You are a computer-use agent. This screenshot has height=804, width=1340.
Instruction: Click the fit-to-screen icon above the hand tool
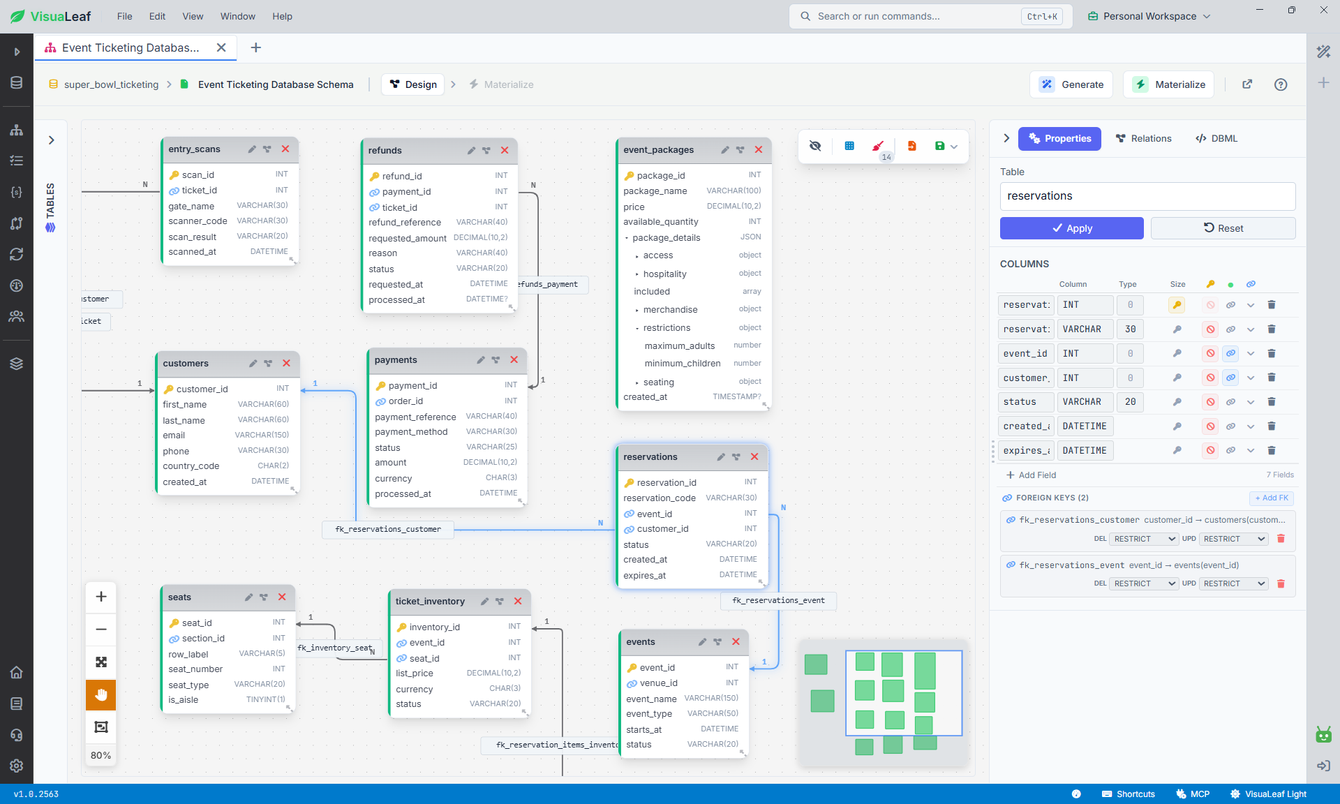pos(101,662)
